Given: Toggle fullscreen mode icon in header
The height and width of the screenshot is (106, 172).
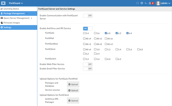Looking at the screenshot, I should click(138, 3).
